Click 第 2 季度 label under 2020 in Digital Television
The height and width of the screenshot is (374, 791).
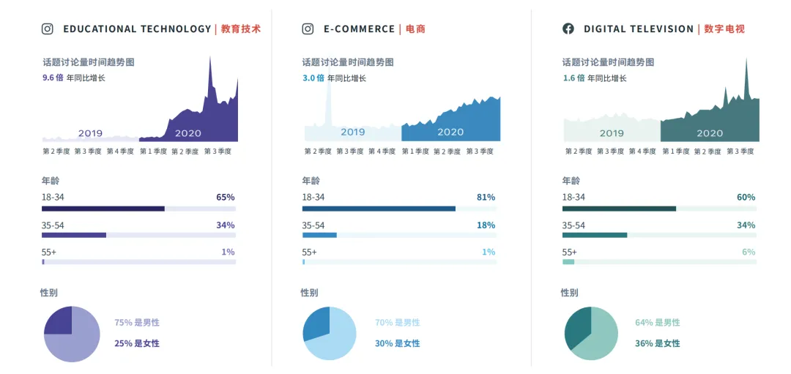tap(708, 152)
